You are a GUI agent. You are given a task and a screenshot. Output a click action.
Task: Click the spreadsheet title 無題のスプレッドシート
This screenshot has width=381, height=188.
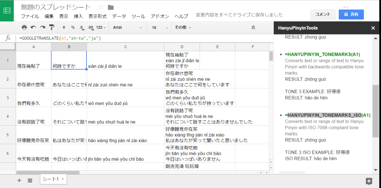pos(56,7)
